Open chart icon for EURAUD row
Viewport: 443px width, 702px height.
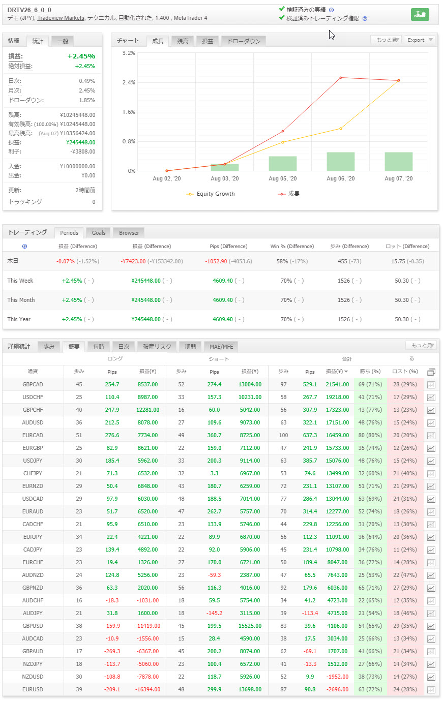tap(431, 512)
